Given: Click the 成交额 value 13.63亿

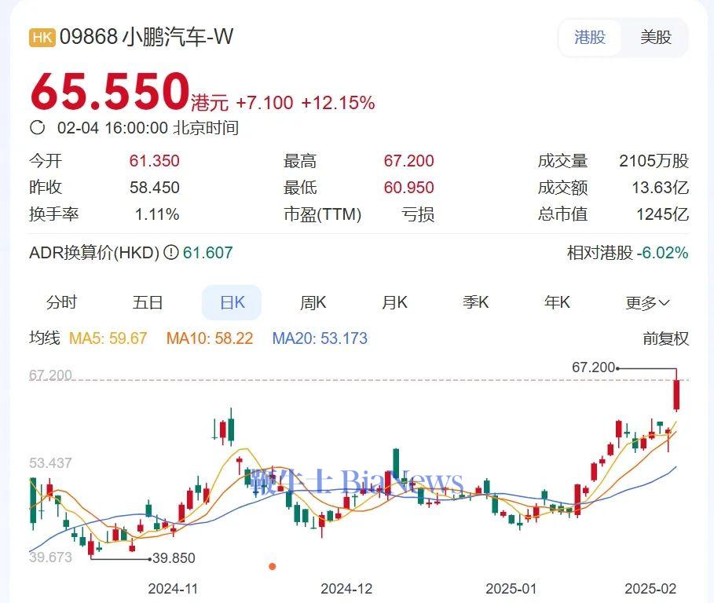Looking at the screenshot, I should tap(661, 188).
